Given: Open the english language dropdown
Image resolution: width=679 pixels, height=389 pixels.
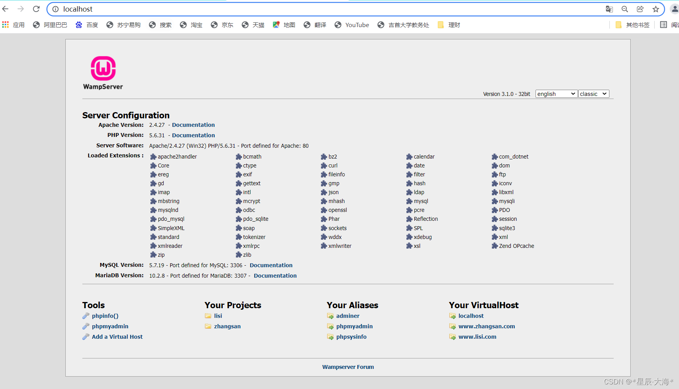Looking at the screenshot, I should tap(556, 94).
